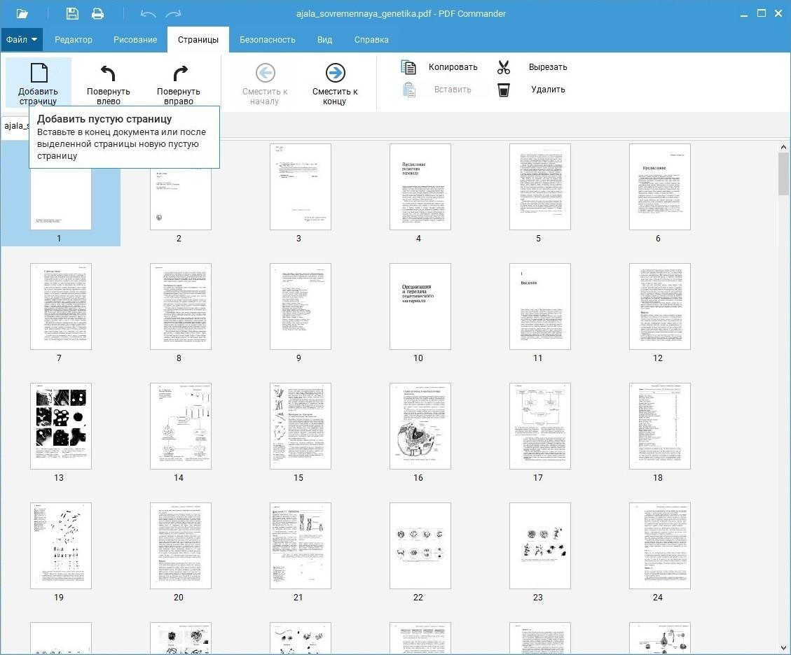The height and width of the screenshot is (655, 791).
Task: Click the scrollbar down arrow
Action: coord(783,647)
